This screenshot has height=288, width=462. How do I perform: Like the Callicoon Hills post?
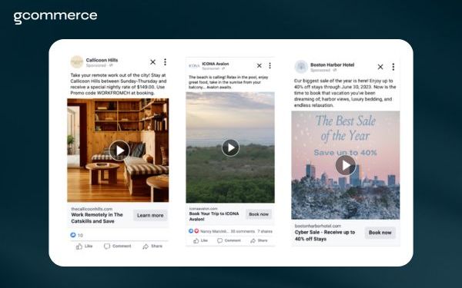(x=84, y=247)
